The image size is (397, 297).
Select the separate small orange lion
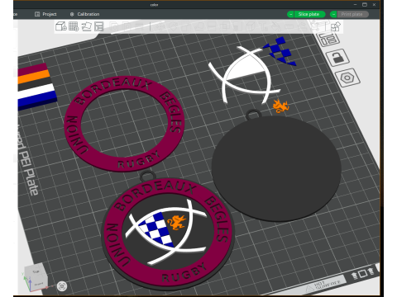(x=280, y=106)
